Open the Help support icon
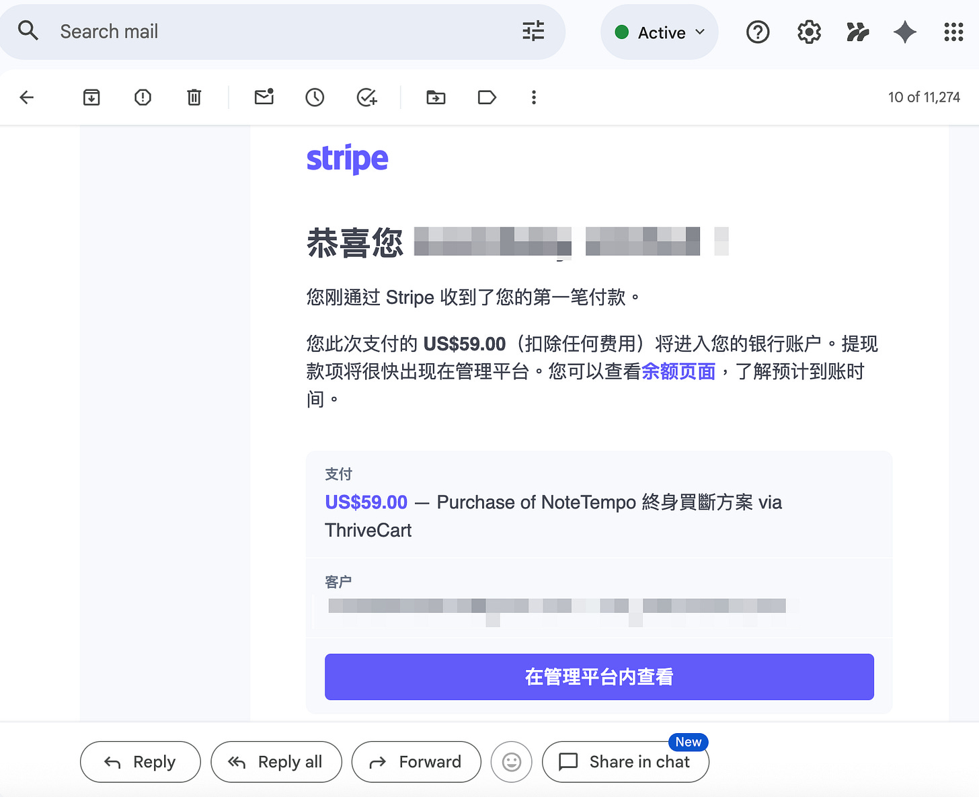979x797 pixels. coord(758,32)
